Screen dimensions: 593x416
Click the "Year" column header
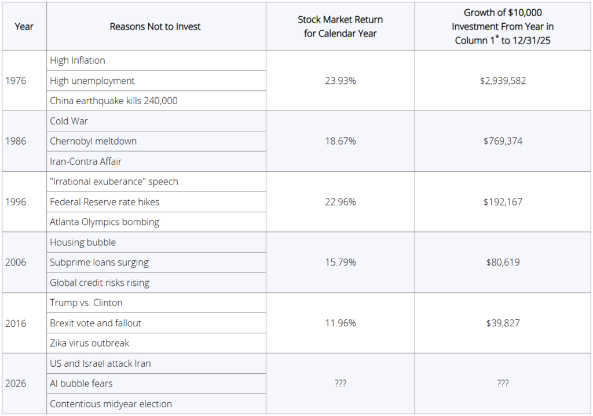coord(24,27)
